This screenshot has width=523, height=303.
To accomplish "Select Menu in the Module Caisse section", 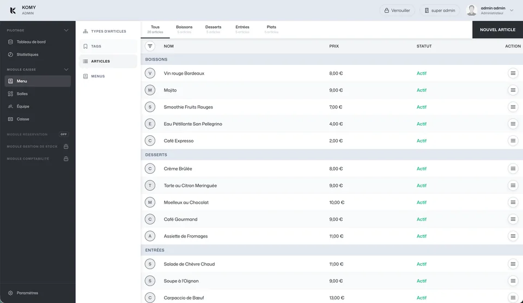I will point(38,81).
